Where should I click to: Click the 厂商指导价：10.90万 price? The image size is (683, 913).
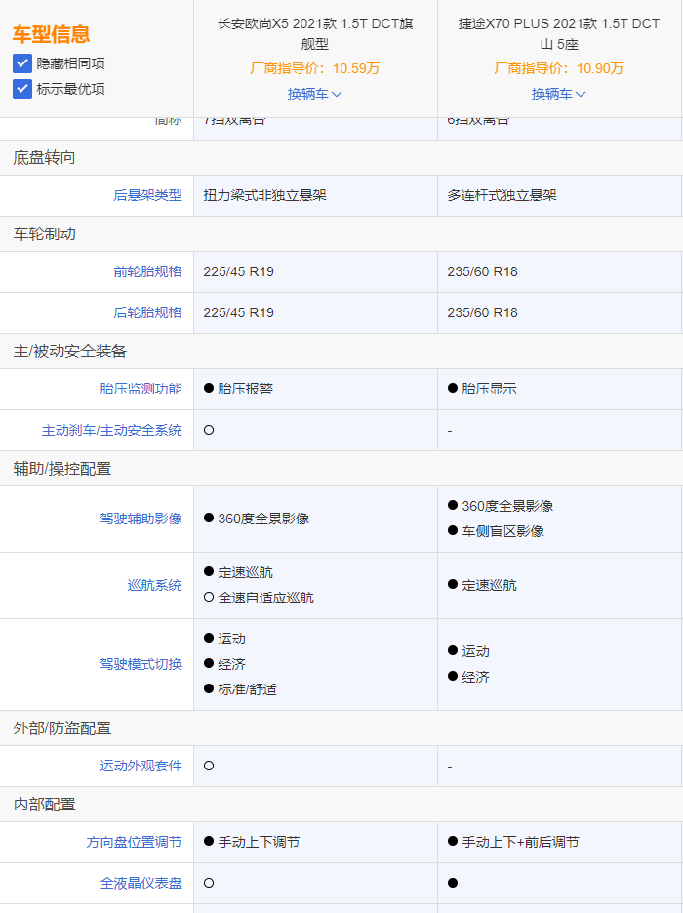(x=558, y=68)
